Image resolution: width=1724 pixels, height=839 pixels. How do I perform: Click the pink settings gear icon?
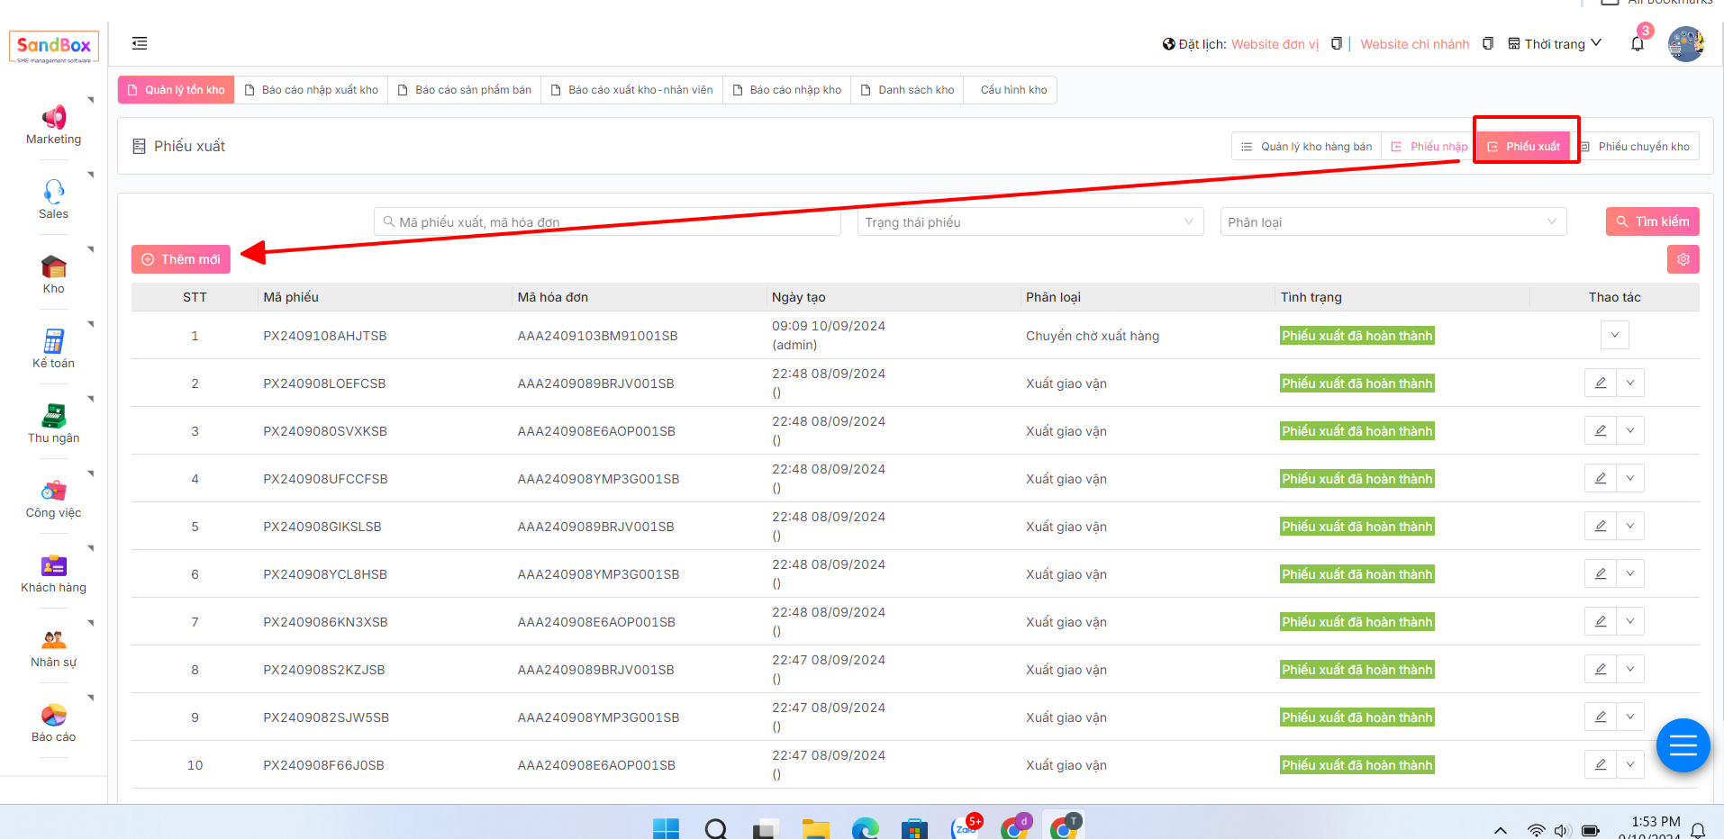pyautogui.click(x=1683, y=259)
